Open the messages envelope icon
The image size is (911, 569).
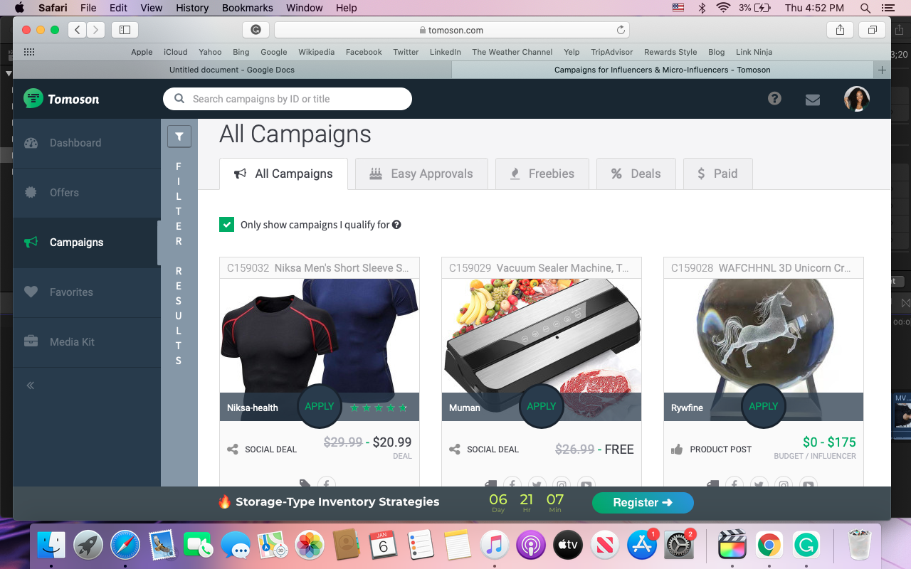coord(813,100)
